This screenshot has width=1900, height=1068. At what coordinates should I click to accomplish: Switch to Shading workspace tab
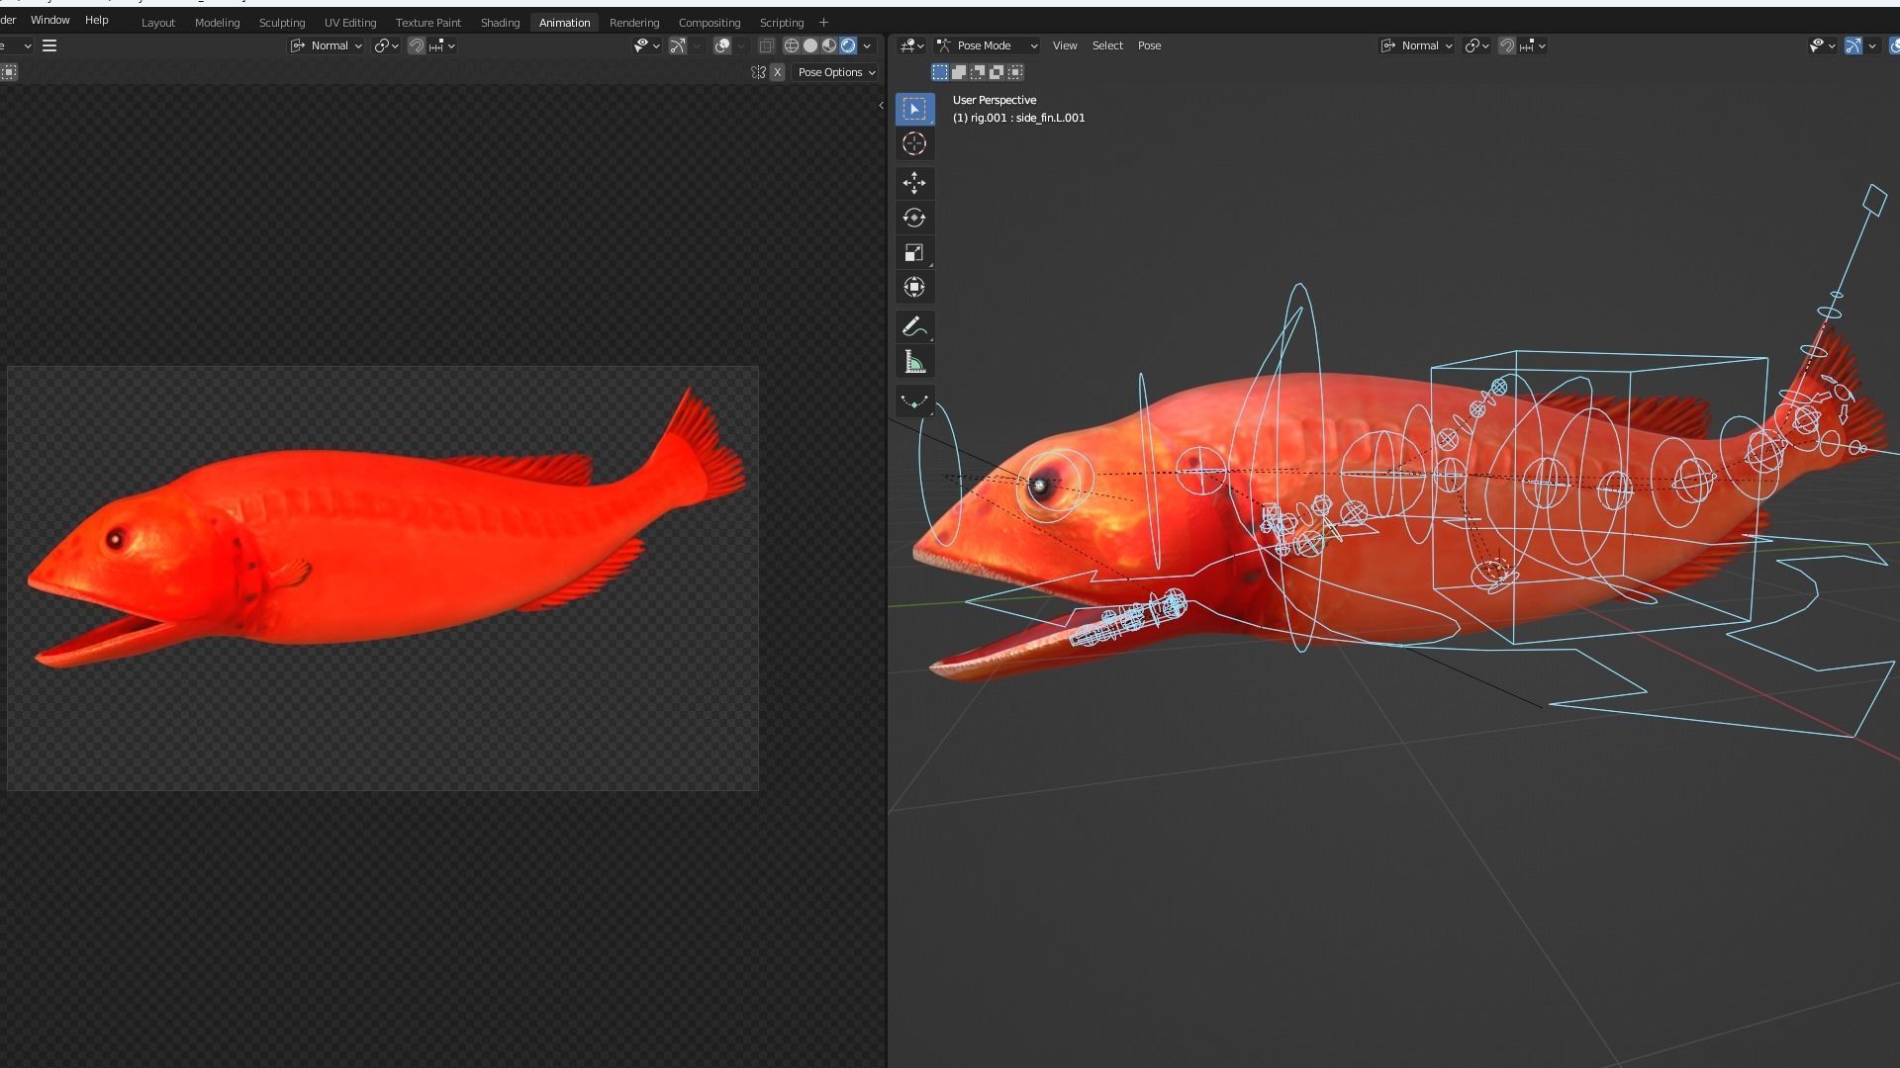(500, 23)
